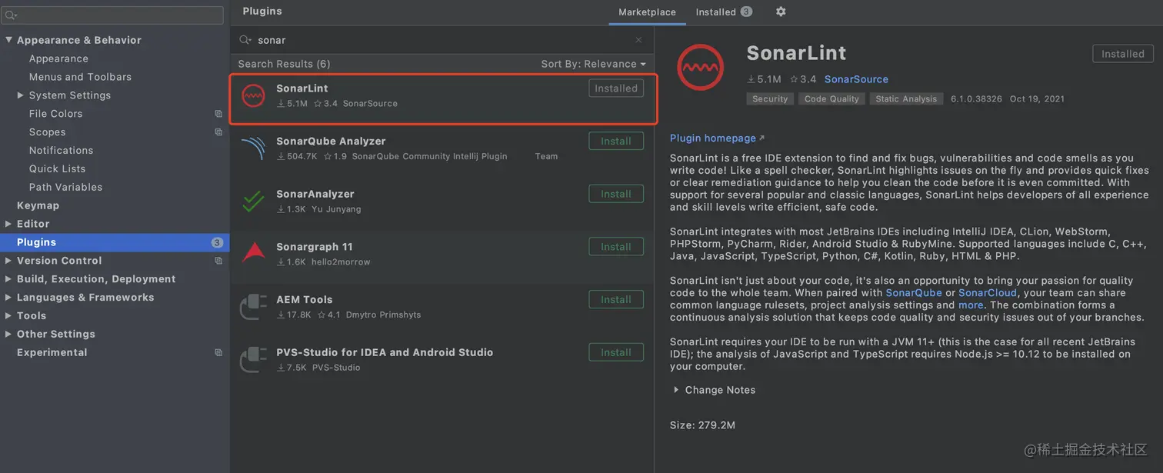
Task: Select Quick Lists settings item
Action: click(57, 169)
